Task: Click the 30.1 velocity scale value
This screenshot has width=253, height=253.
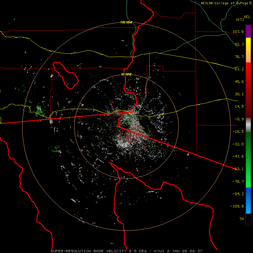Action: click(x=239, y=94)
